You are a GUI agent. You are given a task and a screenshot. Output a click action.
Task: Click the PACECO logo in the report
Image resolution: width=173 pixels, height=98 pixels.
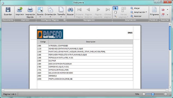50,34
